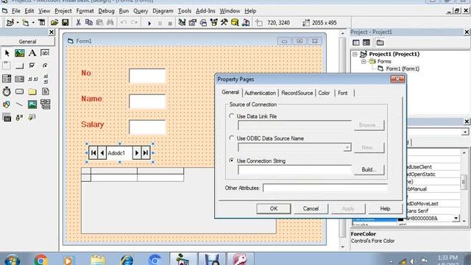Select the Salary text box on Form1
471x265 pixels.
pos(147,127)
